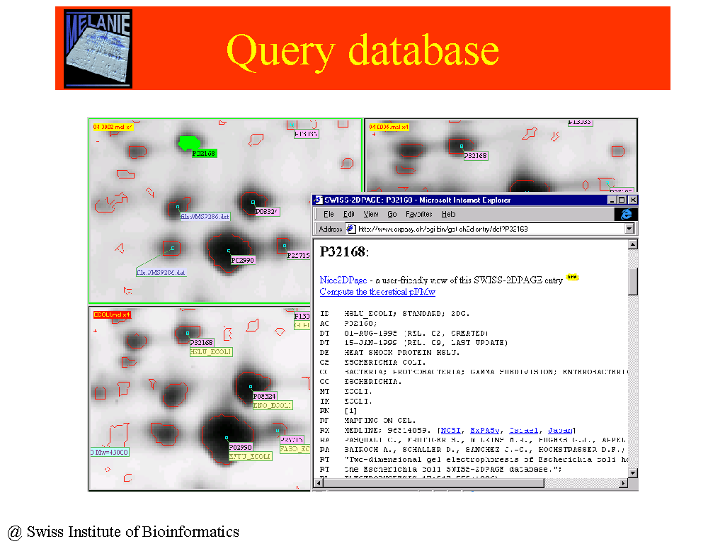The width and height of the screenshot is (725, 544).
Task: Click the Internet Explorer logo icon
Action: tap(626, 214)
